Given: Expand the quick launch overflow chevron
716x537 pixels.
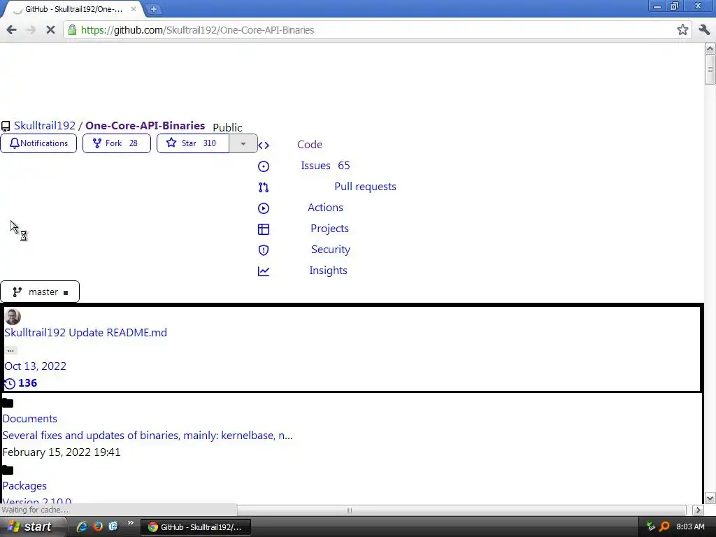Looking at the screenshot, I should coord(131,523).
